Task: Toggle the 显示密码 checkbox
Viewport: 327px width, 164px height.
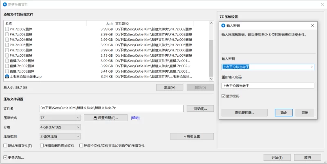Action: (223, 96)
